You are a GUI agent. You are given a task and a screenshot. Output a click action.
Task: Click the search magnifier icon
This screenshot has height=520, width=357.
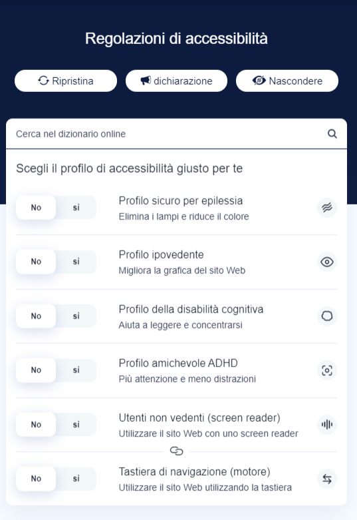(x=332, y=134)
